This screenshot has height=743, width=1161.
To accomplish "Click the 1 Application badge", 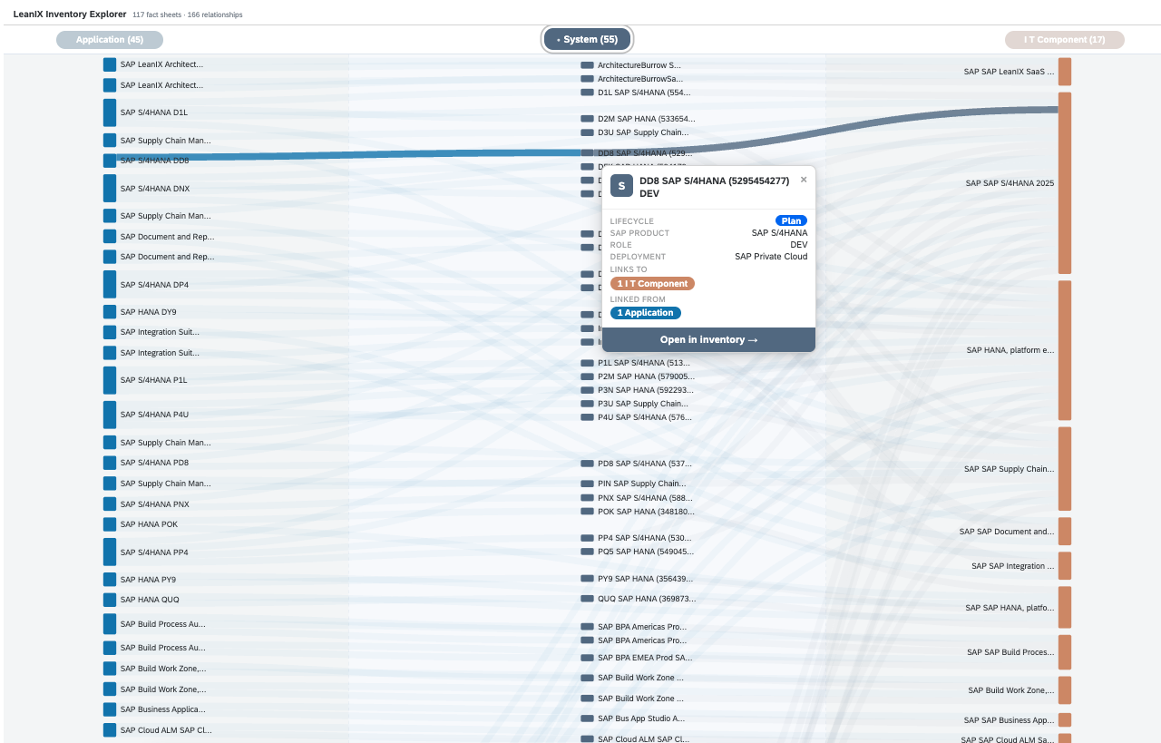I will pyautogui.click(x=646, y=313).
